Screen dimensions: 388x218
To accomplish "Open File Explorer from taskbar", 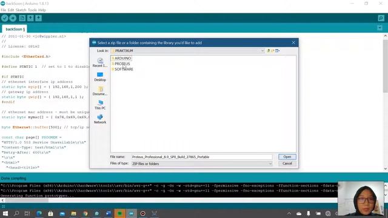I will (x=74, y=213).
